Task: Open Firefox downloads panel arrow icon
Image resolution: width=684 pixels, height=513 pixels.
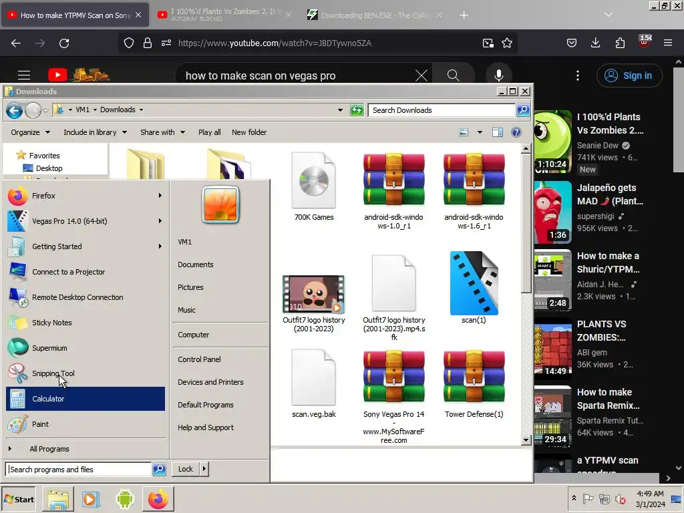Action: click(595, 43)
